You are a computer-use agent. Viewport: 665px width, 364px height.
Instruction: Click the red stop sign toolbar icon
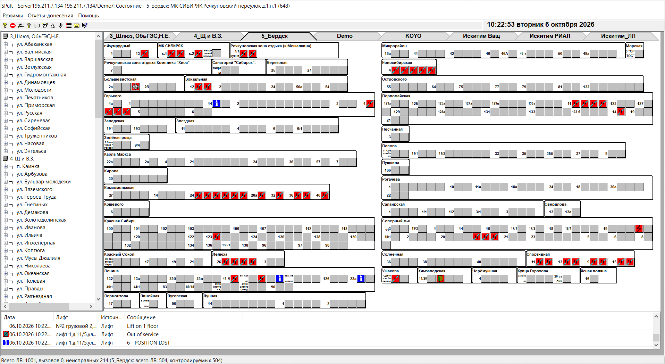tap(13, 25)
